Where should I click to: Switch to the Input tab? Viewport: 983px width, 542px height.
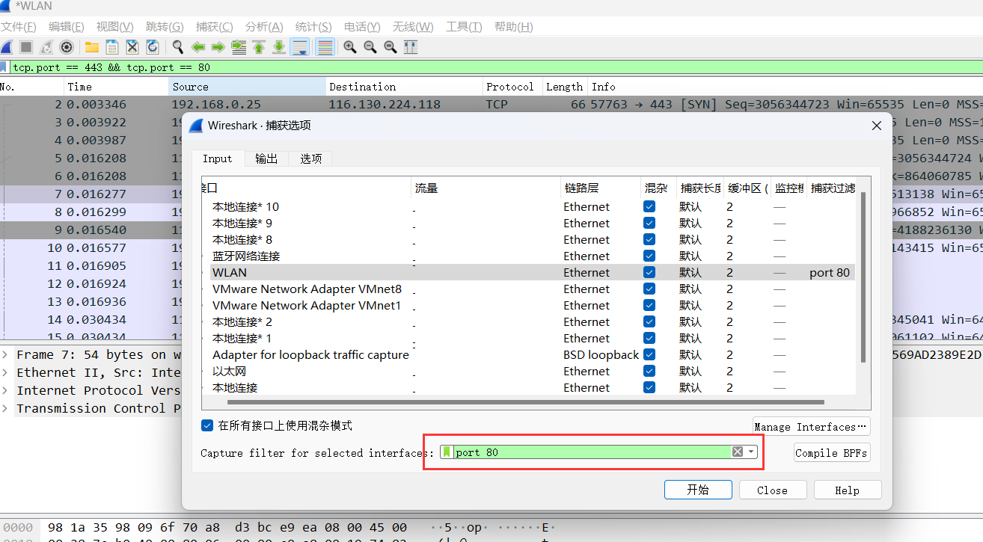pyautogui.click(x=218, y=158)
